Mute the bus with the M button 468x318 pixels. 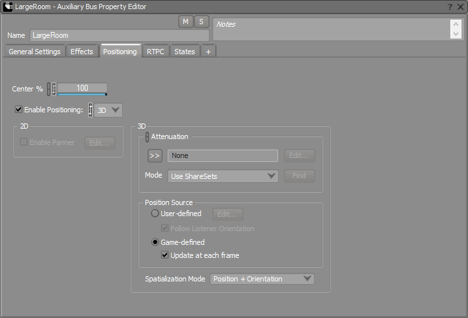tap(185, 22)
